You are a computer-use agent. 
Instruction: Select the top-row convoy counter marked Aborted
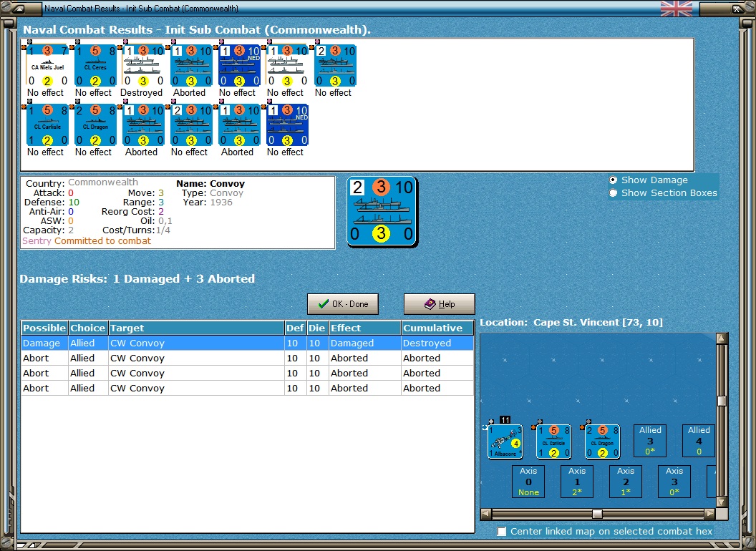[191, 66]
